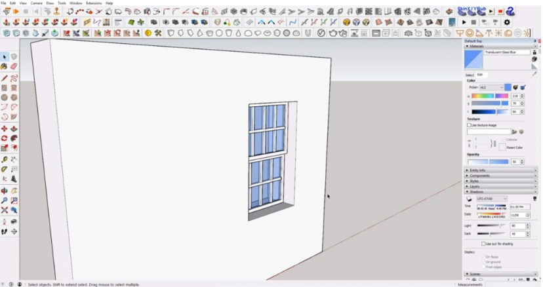Screen dimensions: 543x287
Task: Expand the Entity Info panel
Action: coord(500,170)
